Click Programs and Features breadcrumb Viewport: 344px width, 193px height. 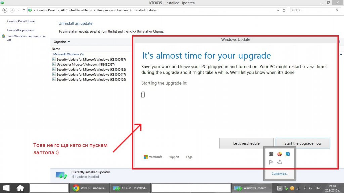point(113,10)
